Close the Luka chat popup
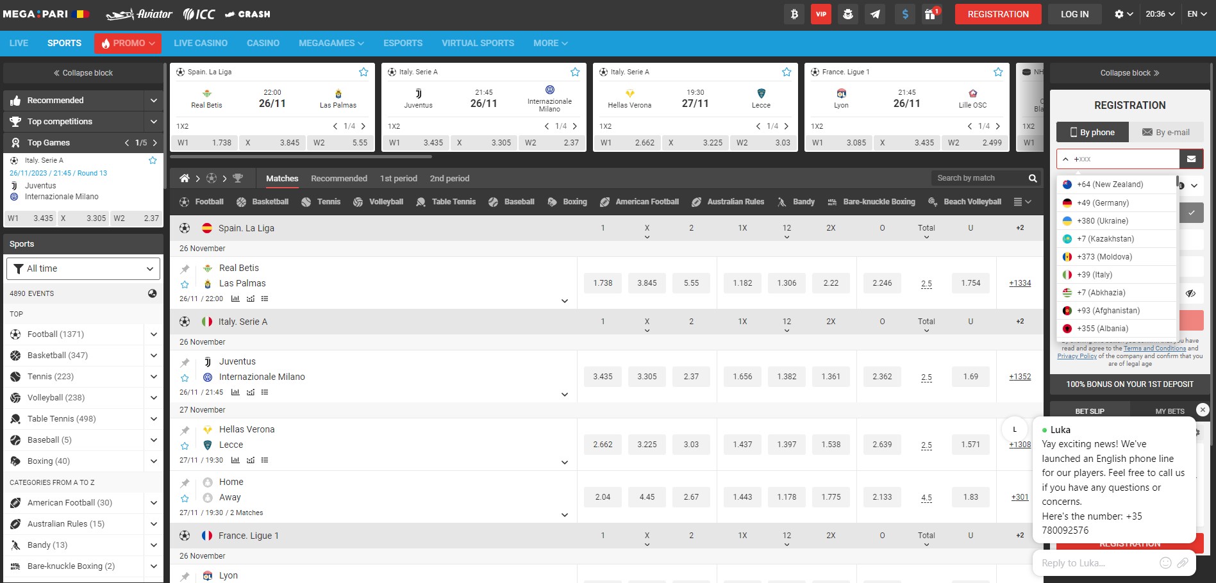 (x=1203, y=410)
